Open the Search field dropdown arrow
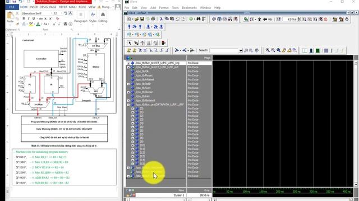The height and width of the screenshot is (201, 359). (241, 50)
